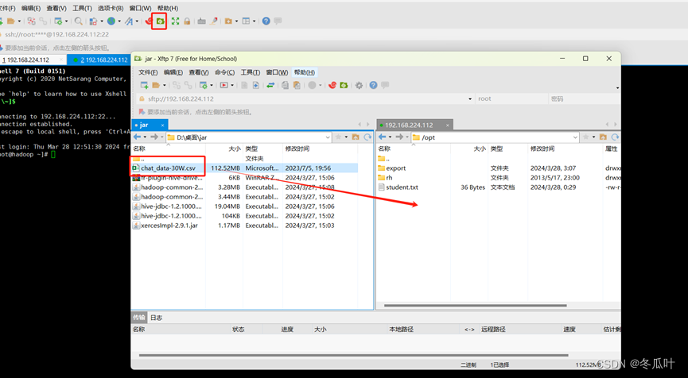688x378 pixels.
Task: Open the 文件(F) menu in Xftp
Action: (x=148, y=72)
